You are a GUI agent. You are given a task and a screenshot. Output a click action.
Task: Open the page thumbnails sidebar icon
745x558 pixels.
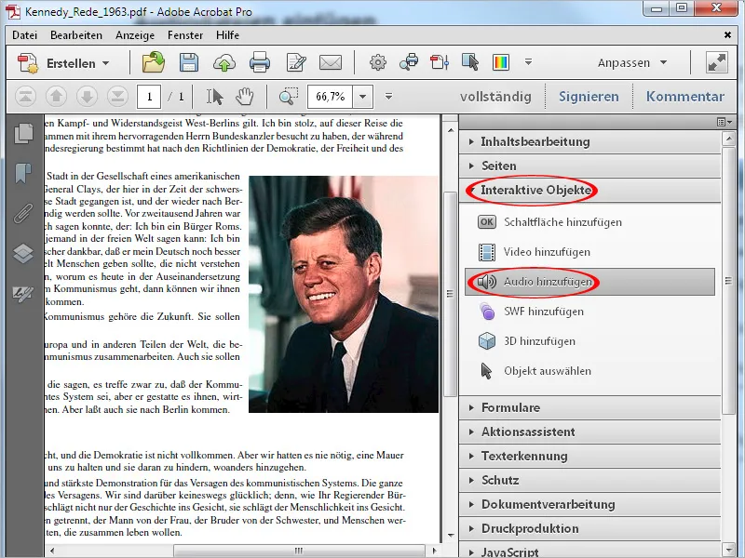tap(23, 134)
